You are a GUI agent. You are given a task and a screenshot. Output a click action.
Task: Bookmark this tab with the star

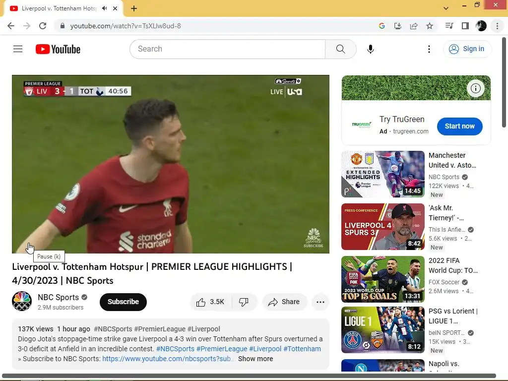click(x=430, y=26)
